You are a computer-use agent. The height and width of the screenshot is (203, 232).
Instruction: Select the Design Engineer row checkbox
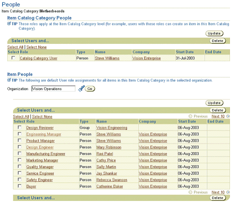point(19,147)
